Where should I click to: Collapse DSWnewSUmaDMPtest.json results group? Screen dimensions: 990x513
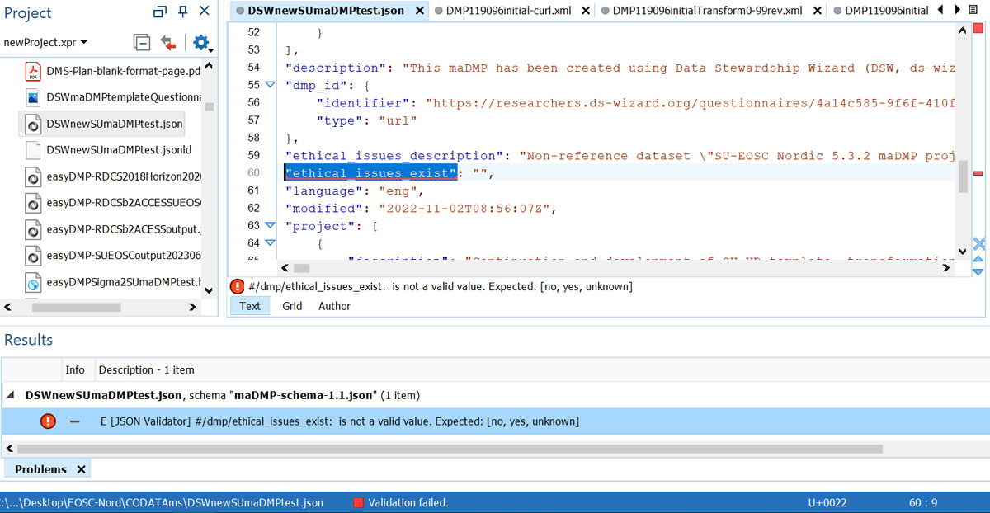tap(11, 395)
